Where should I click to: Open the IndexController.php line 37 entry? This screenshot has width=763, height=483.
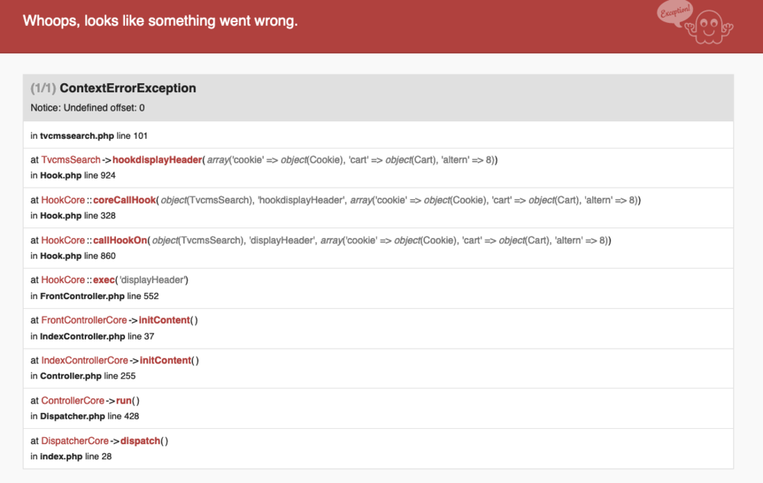click(x=94, y=336)
